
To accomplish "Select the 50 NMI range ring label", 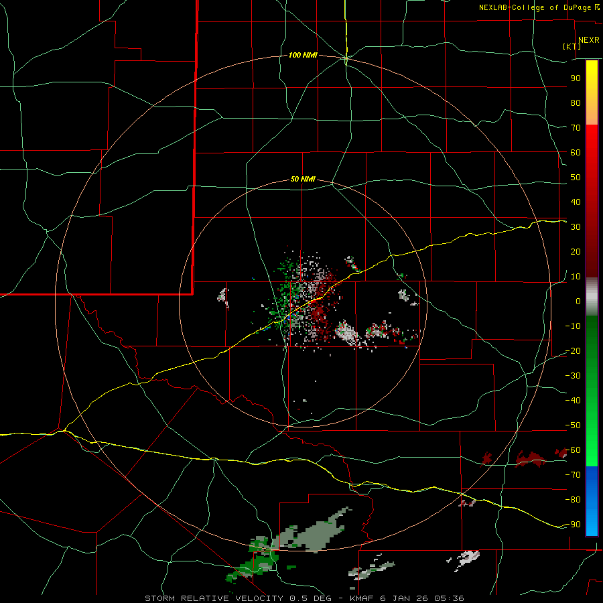I will pyautogui.click(x=303, y=179).
